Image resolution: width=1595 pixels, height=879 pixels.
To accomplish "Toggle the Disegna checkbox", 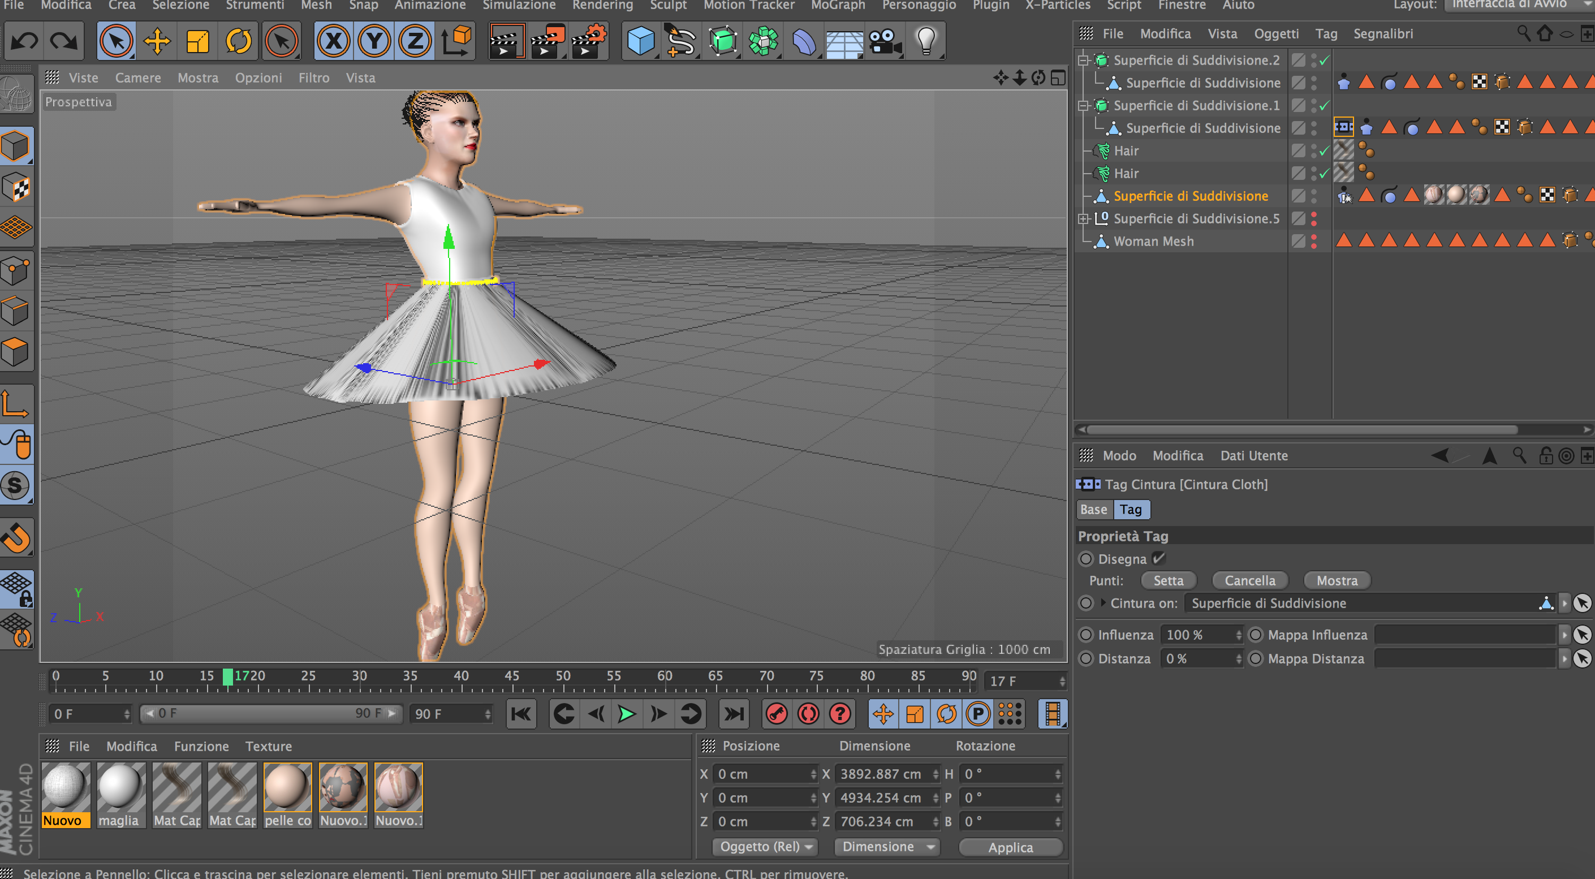I will (1158, 558).
